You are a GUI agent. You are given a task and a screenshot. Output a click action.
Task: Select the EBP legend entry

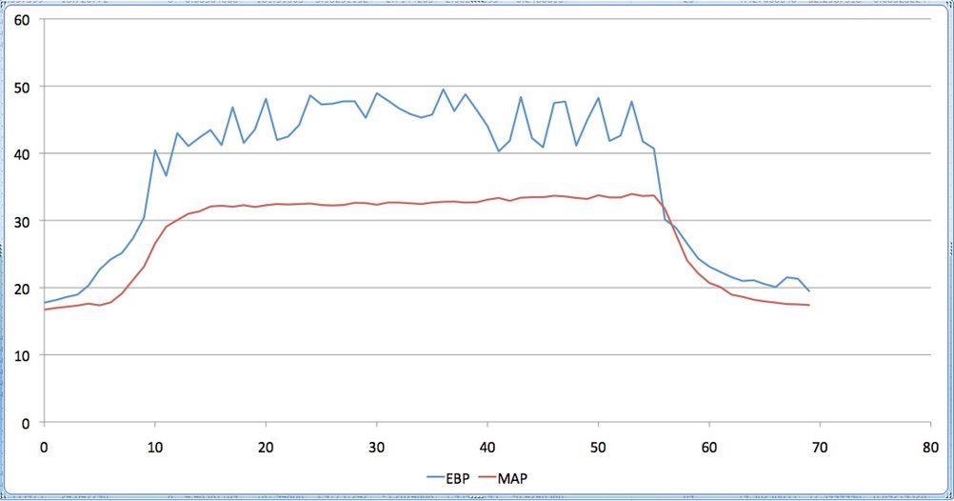coord(448,478)
